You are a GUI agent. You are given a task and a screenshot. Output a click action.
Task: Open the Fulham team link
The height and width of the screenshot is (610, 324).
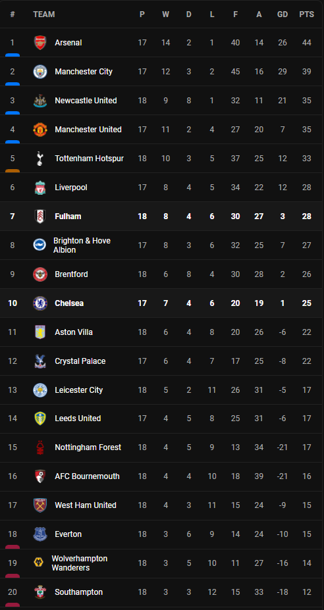pos(68,216)
